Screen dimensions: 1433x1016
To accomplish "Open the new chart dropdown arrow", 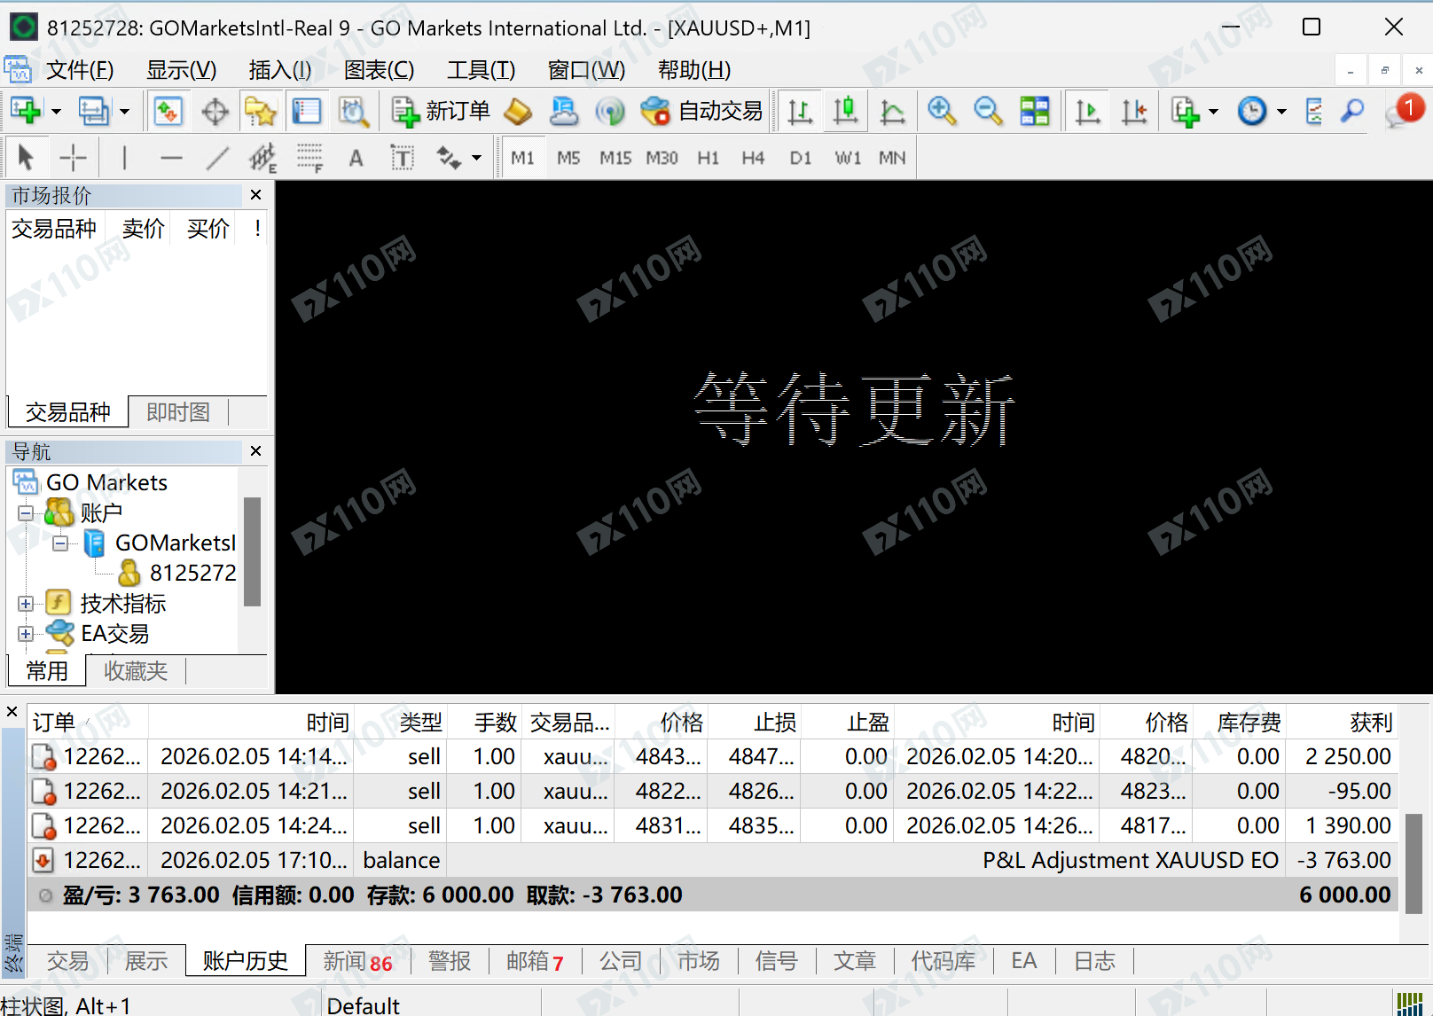I will pyautogui.click(x=56, y=111).
